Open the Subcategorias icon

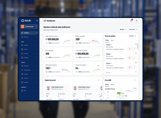coord(22,70)
